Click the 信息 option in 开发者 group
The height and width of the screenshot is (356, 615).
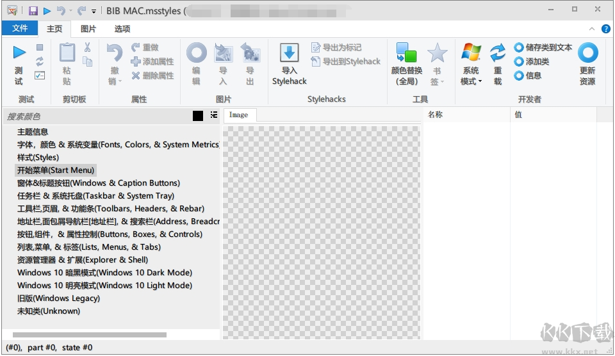(x=528, y=76)
